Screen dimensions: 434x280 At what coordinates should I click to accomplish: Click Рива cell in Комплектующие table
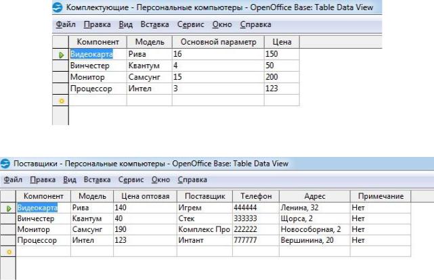coord(150,54)
